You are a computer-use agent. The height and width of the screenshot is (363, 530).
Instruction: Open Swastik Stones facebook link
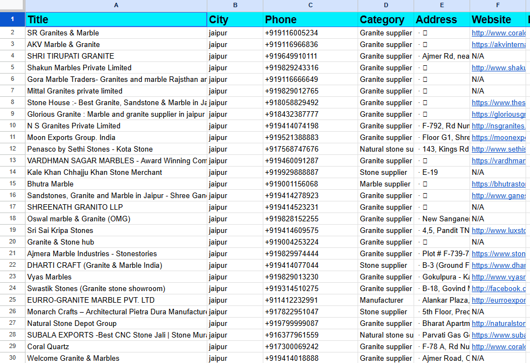498,289
